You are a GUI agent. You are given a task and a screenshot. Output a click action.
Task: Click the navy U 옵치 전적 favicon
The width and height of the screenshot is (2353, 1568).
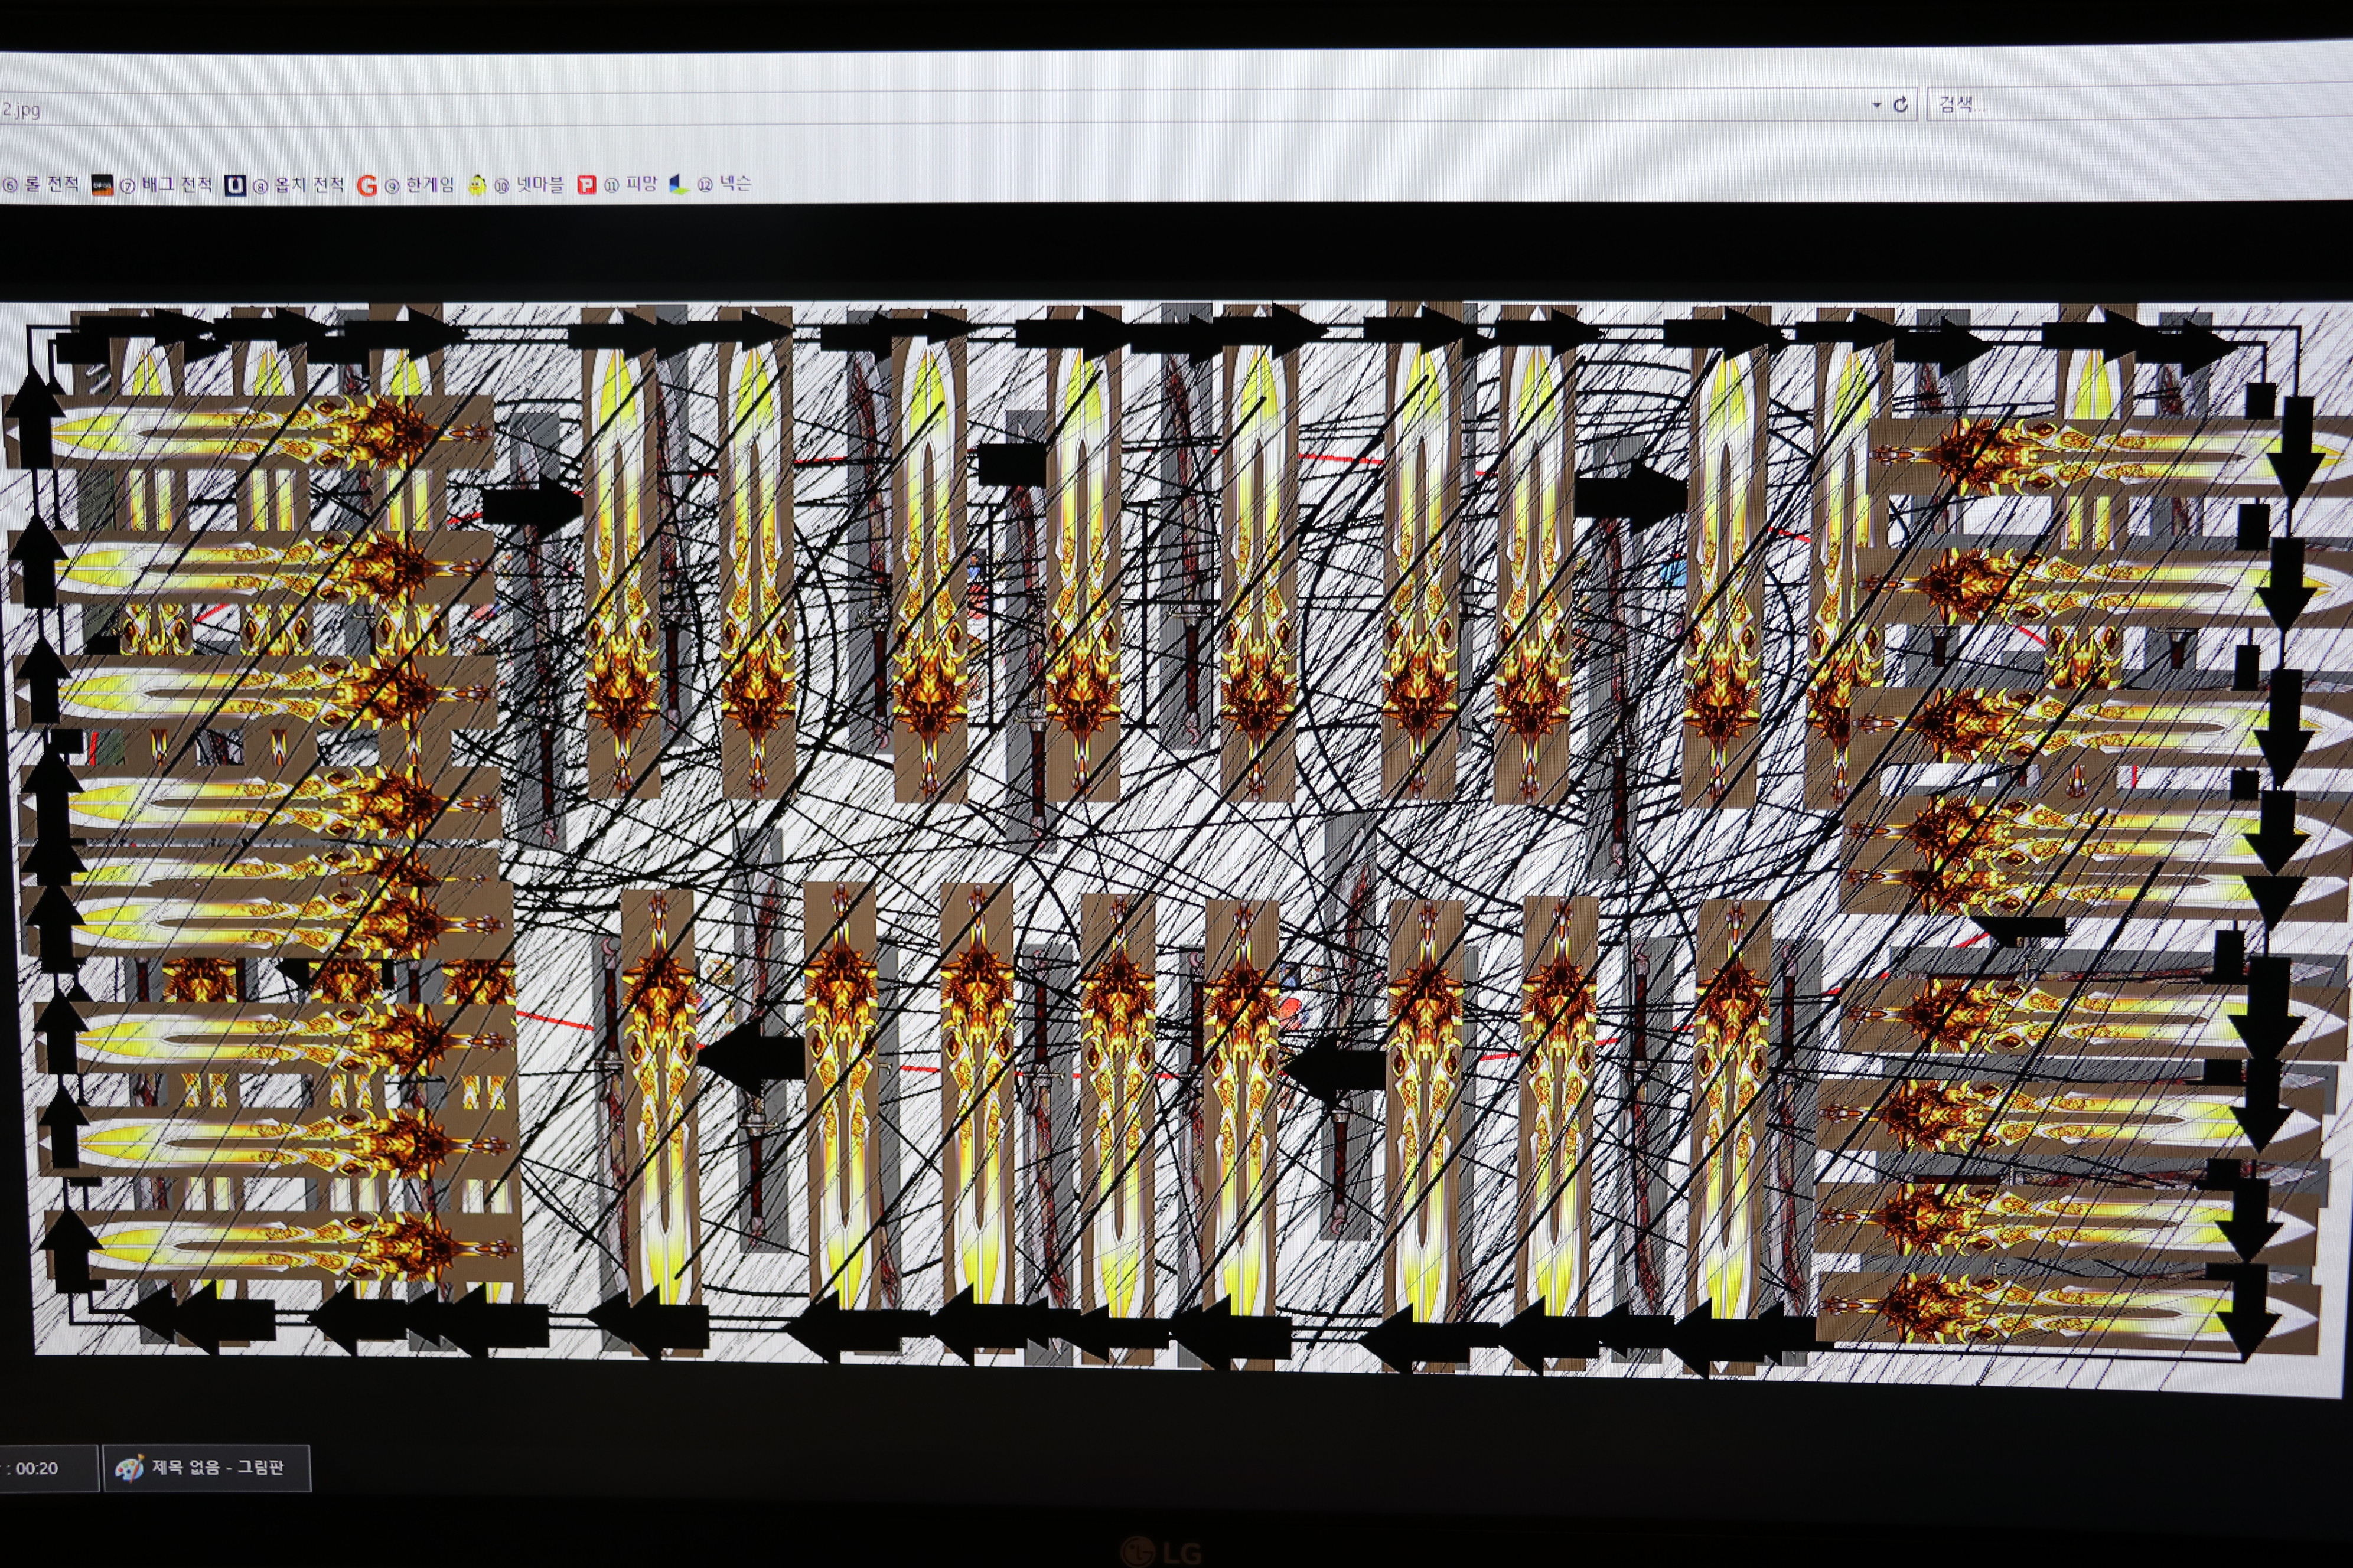coord(235,186)
